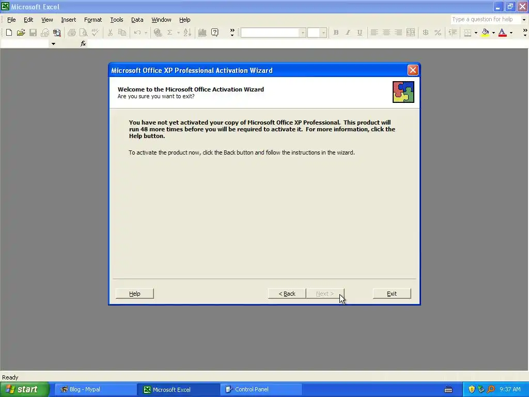The image size is (529, 397).
Task: Open the Font name dropdown
Action: [303, 33]
